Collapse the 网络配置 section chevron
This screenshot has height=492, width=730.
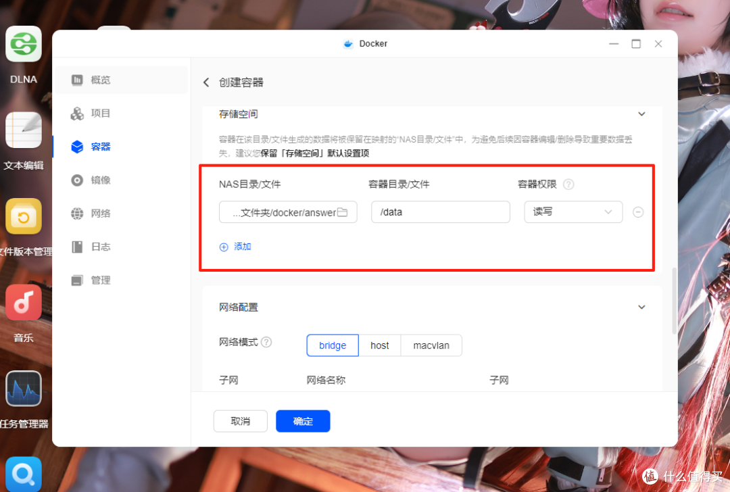pyautogui.click(x=641, y=307)
